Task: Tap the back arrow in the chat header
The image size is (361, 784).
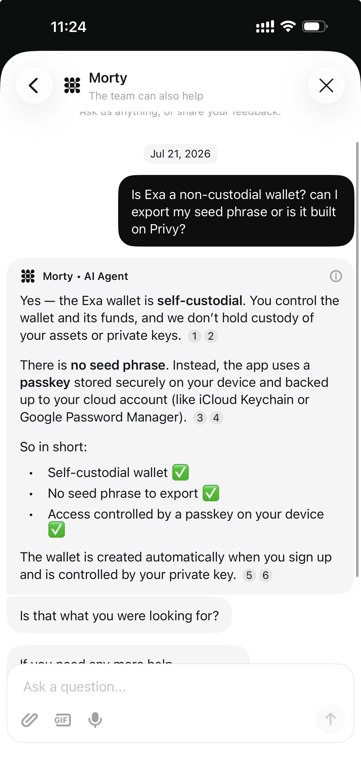Action: 34,85
